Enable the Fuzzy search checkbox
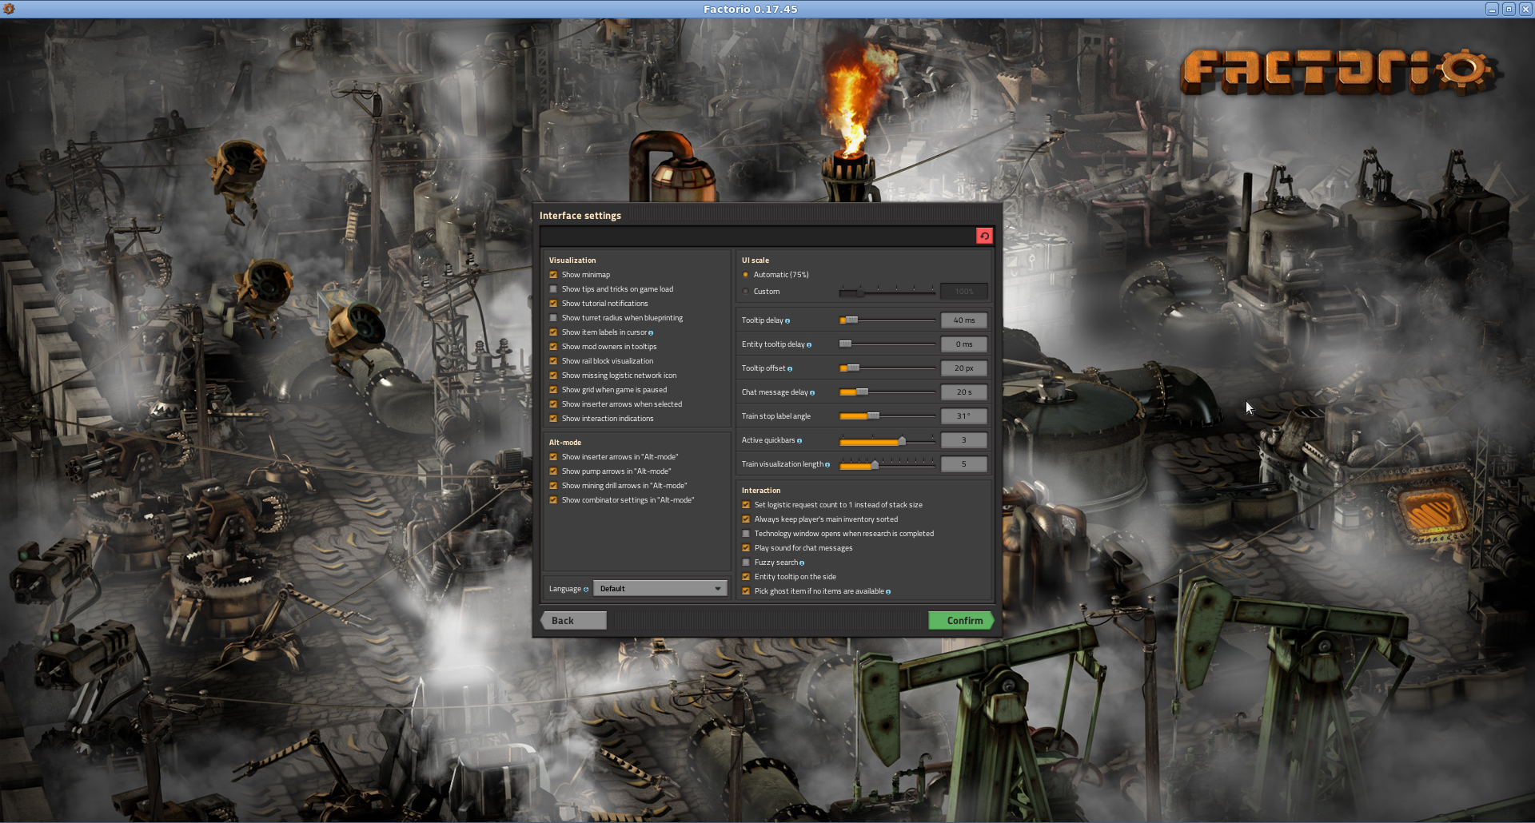The image size is (1535, 823). click(x=746, y=563)
